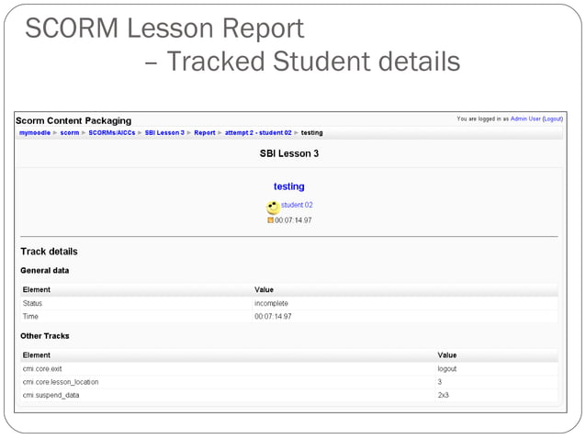Image resolution: width=586 pixels, height=439 pixels.
Task: Open the Report breadcrumb link
Action: coord(205,132)
